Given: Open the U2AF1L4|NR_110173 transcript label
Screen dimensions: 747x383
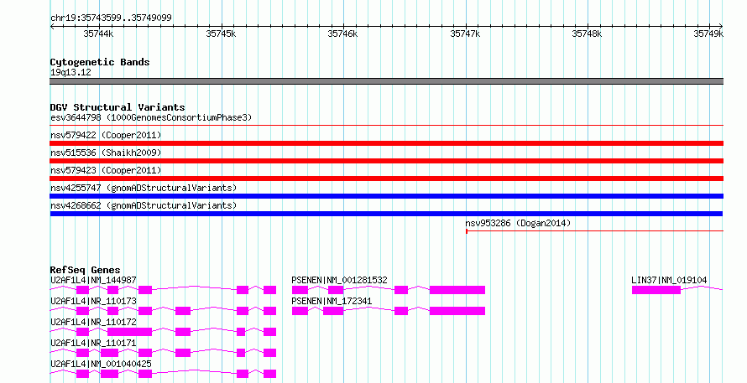Looking at the screenshot, I should [93, 301].
